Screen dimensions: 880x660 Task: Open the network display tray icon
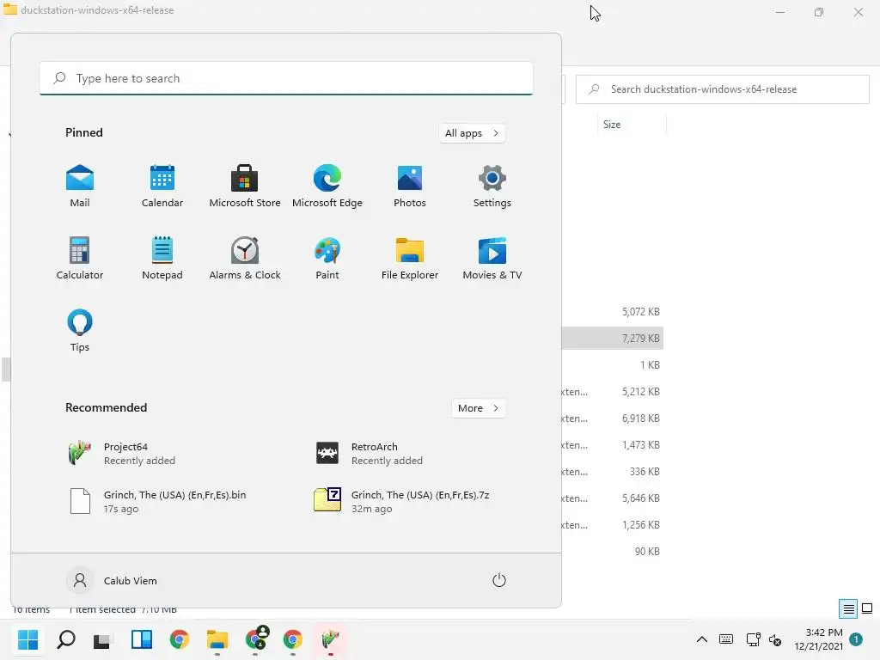point(753,639)
